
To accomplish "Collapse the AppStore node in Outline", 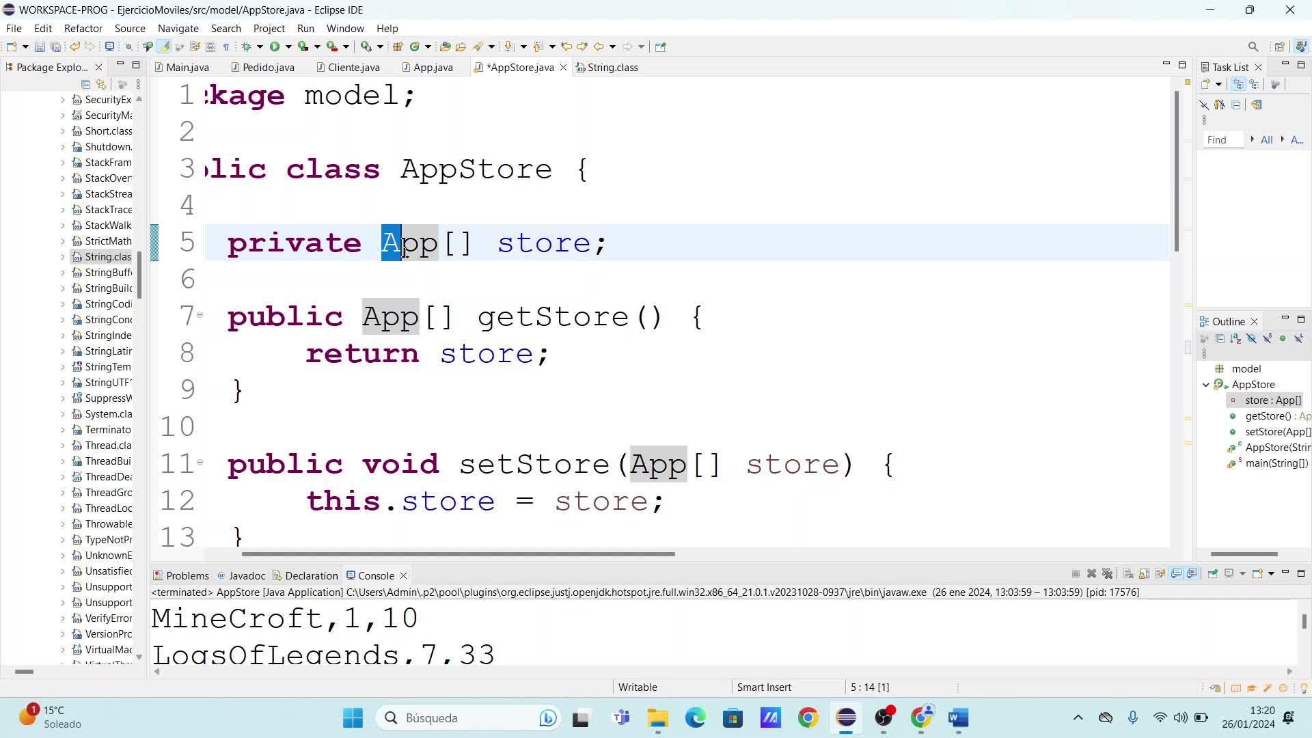I will pos(1206,385).
